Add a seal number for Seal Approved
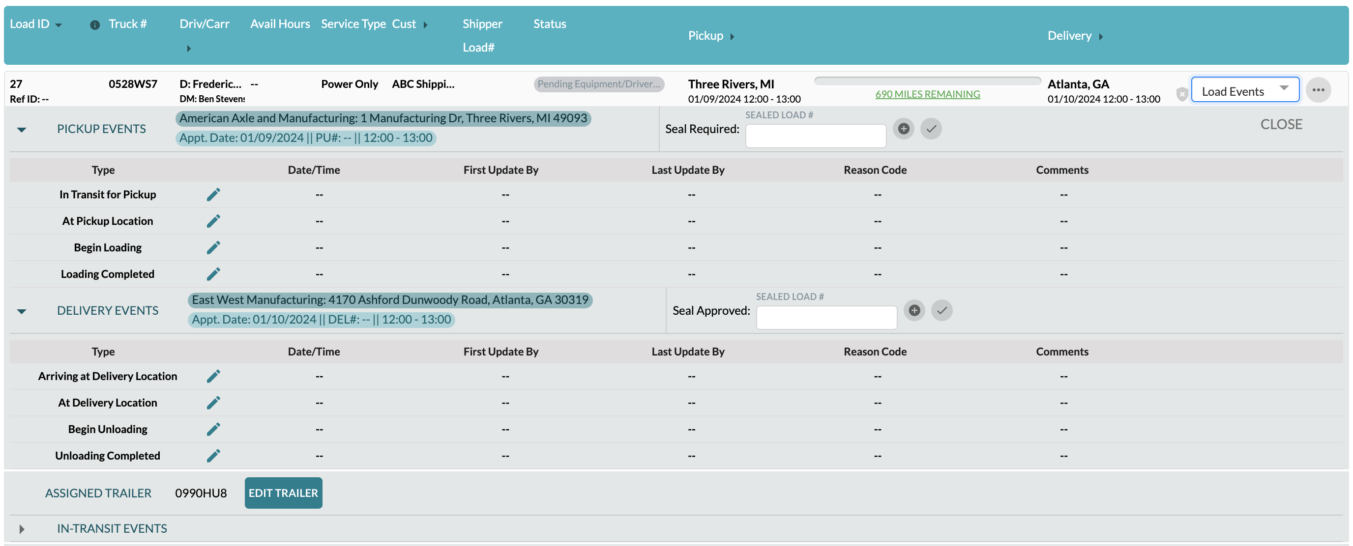Screen dimensions: 1353x546 (x=914, y=310)
